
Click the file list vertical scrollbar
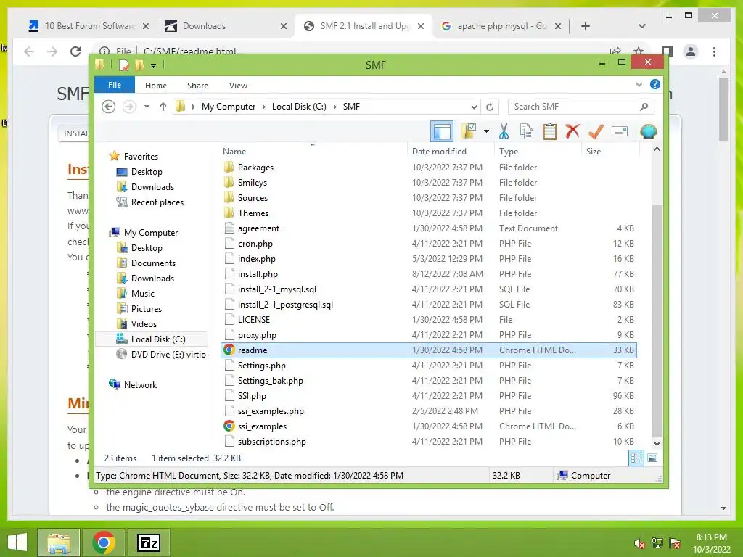pos(656,321)
